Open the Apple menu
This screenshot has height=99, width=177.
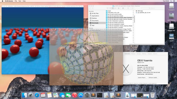click(3, 1)
